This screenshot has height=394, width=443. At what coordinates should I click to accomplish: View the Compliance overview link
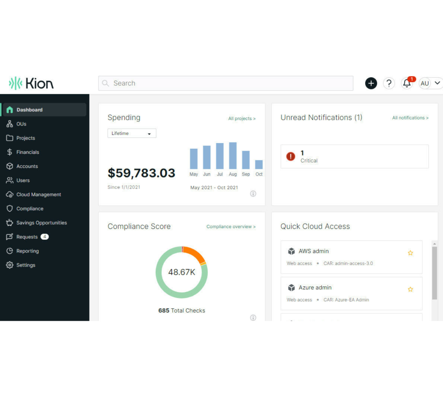tap(230, 226)
